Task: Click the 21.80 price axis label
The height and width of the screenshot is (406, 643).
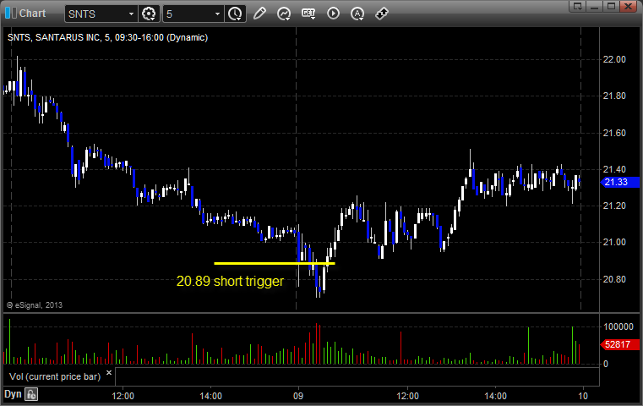Action: click(614, 96)
